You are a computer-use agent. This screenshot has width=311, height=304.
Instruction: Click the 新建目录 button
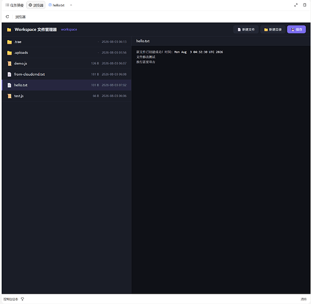pyautogui.click(x=273, y=30)
